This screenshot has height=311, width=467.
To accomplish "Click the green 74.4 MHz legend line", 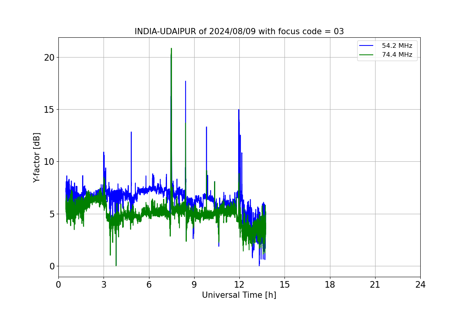I will [367, 55].
